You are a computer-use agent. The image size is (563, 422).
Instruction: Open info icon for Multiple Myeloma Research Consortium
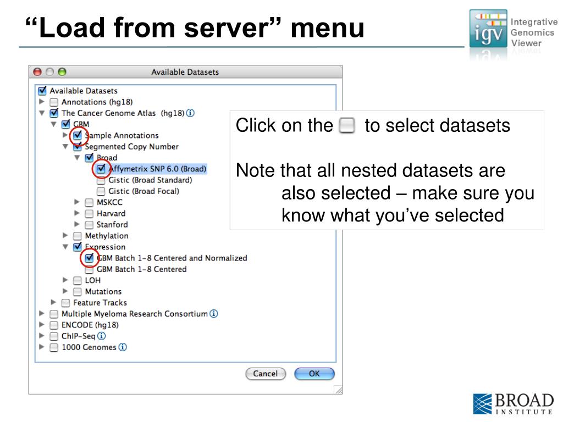coord(214,314)
